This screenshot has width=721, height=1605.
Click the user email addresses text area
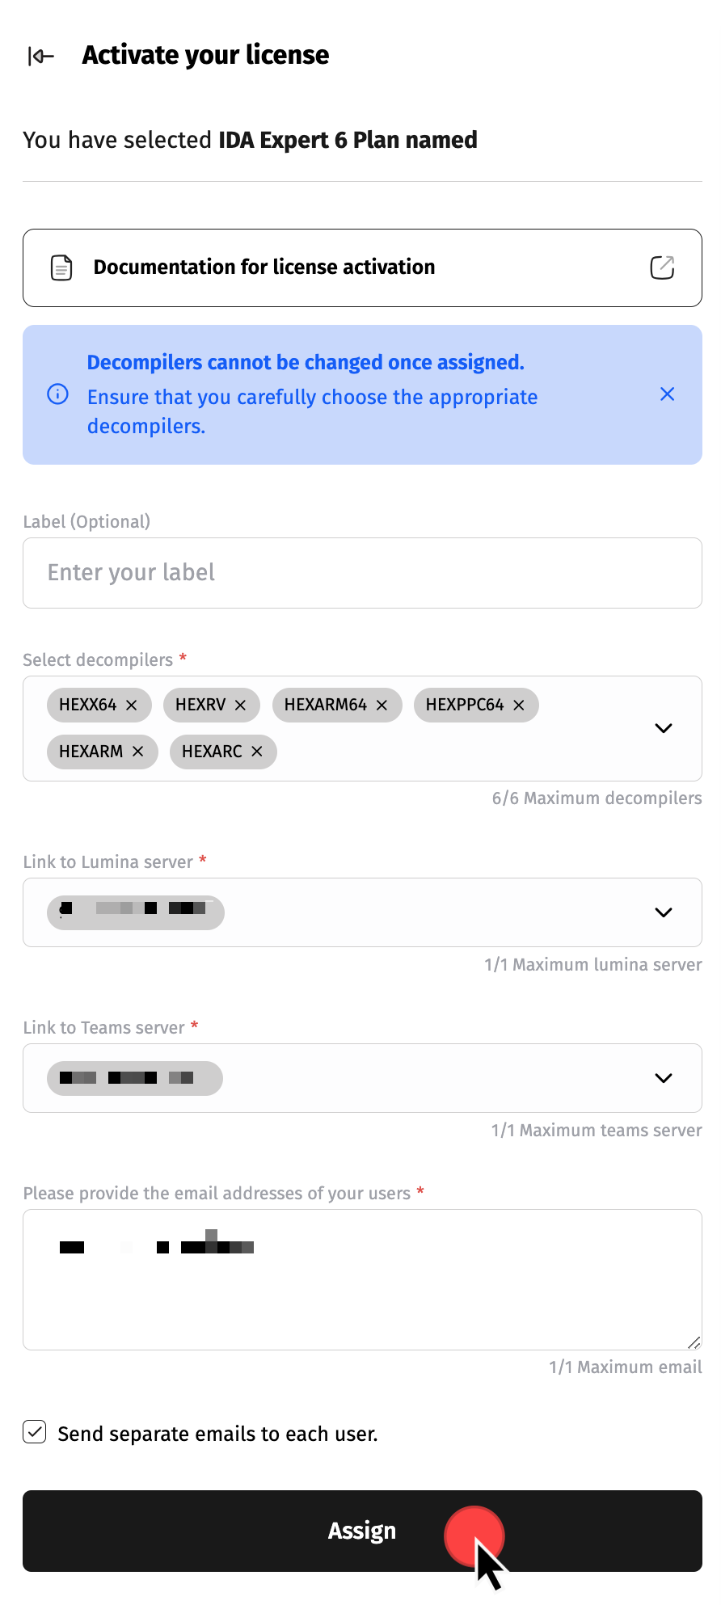362,1293
